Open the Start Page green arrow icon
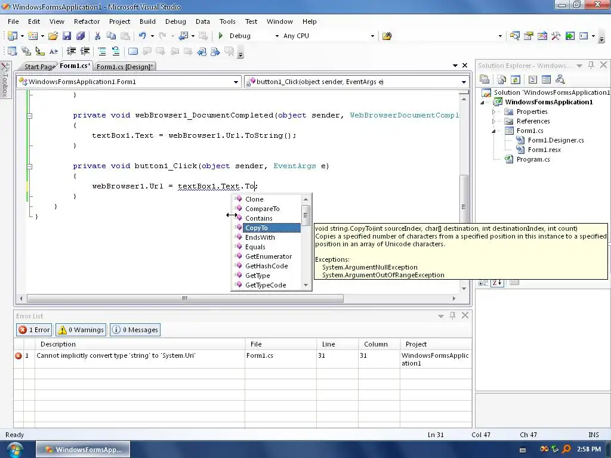This screenshot has height=458, width=611. point(570,36)
